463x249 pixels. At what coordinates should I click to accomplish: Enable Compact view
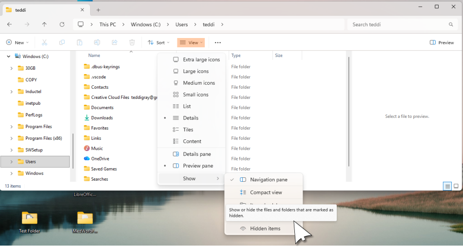266,192
